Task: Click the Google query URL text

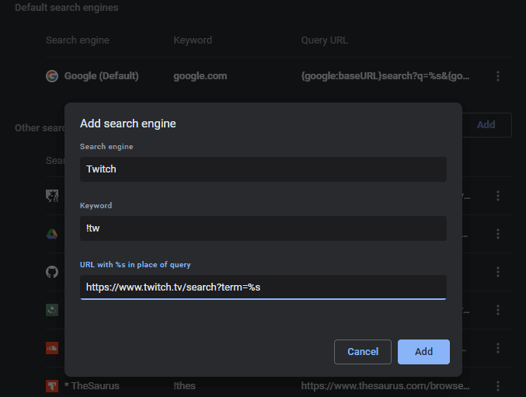Action: (385, 76)
